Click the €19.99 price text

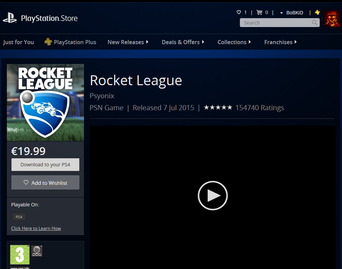[x=28, y=151]
